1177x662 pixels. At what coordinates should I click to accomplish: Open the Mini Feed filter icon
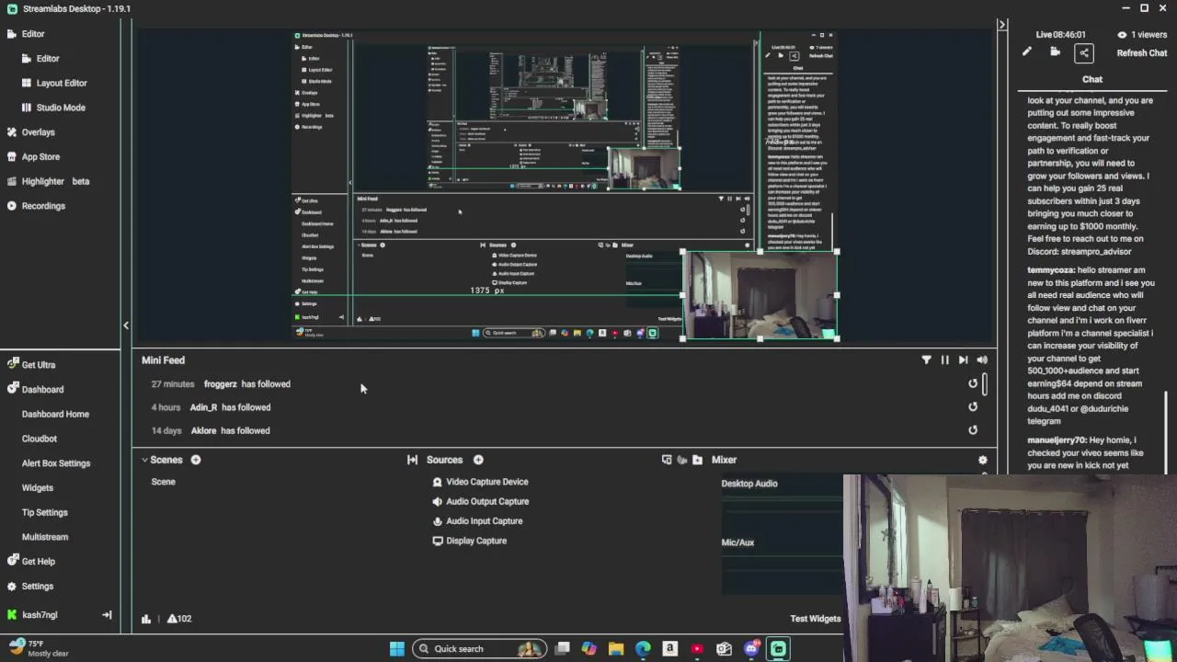point(926,360)
